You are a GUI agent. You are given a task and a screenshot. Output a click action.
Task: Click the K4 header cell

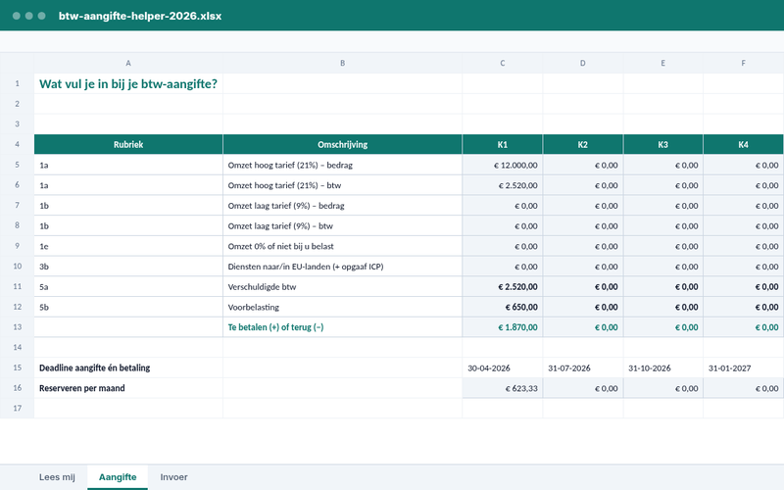[x=744, y=144]
